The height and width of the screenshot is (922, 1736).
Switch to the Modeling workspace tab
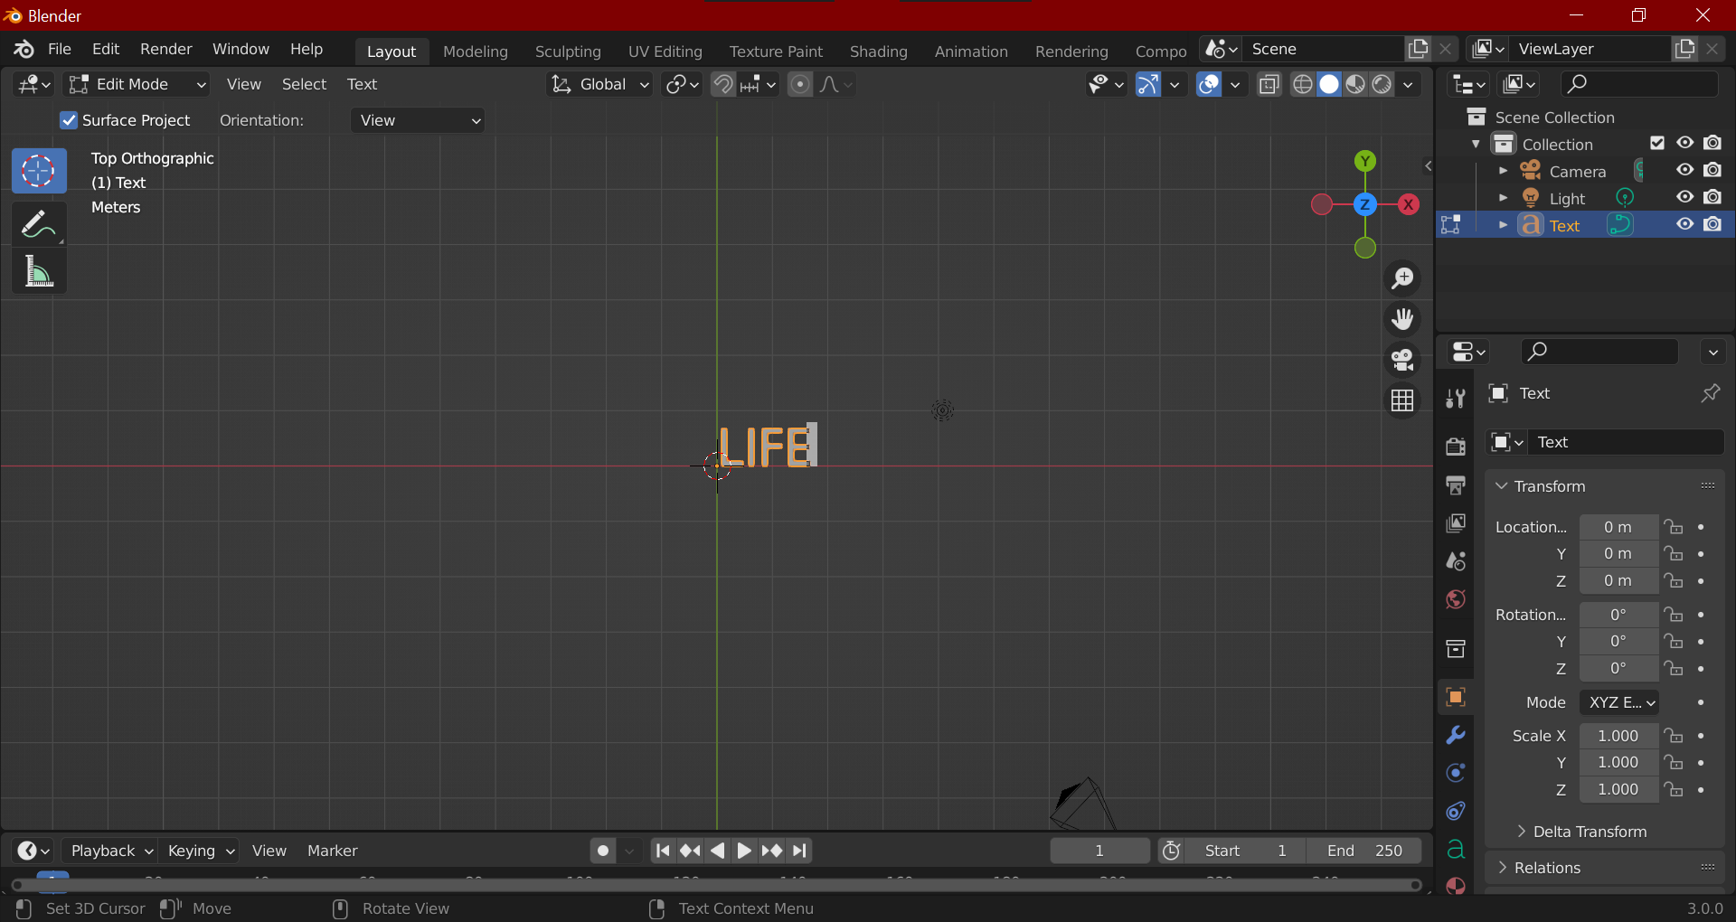[x=475, y=52]
